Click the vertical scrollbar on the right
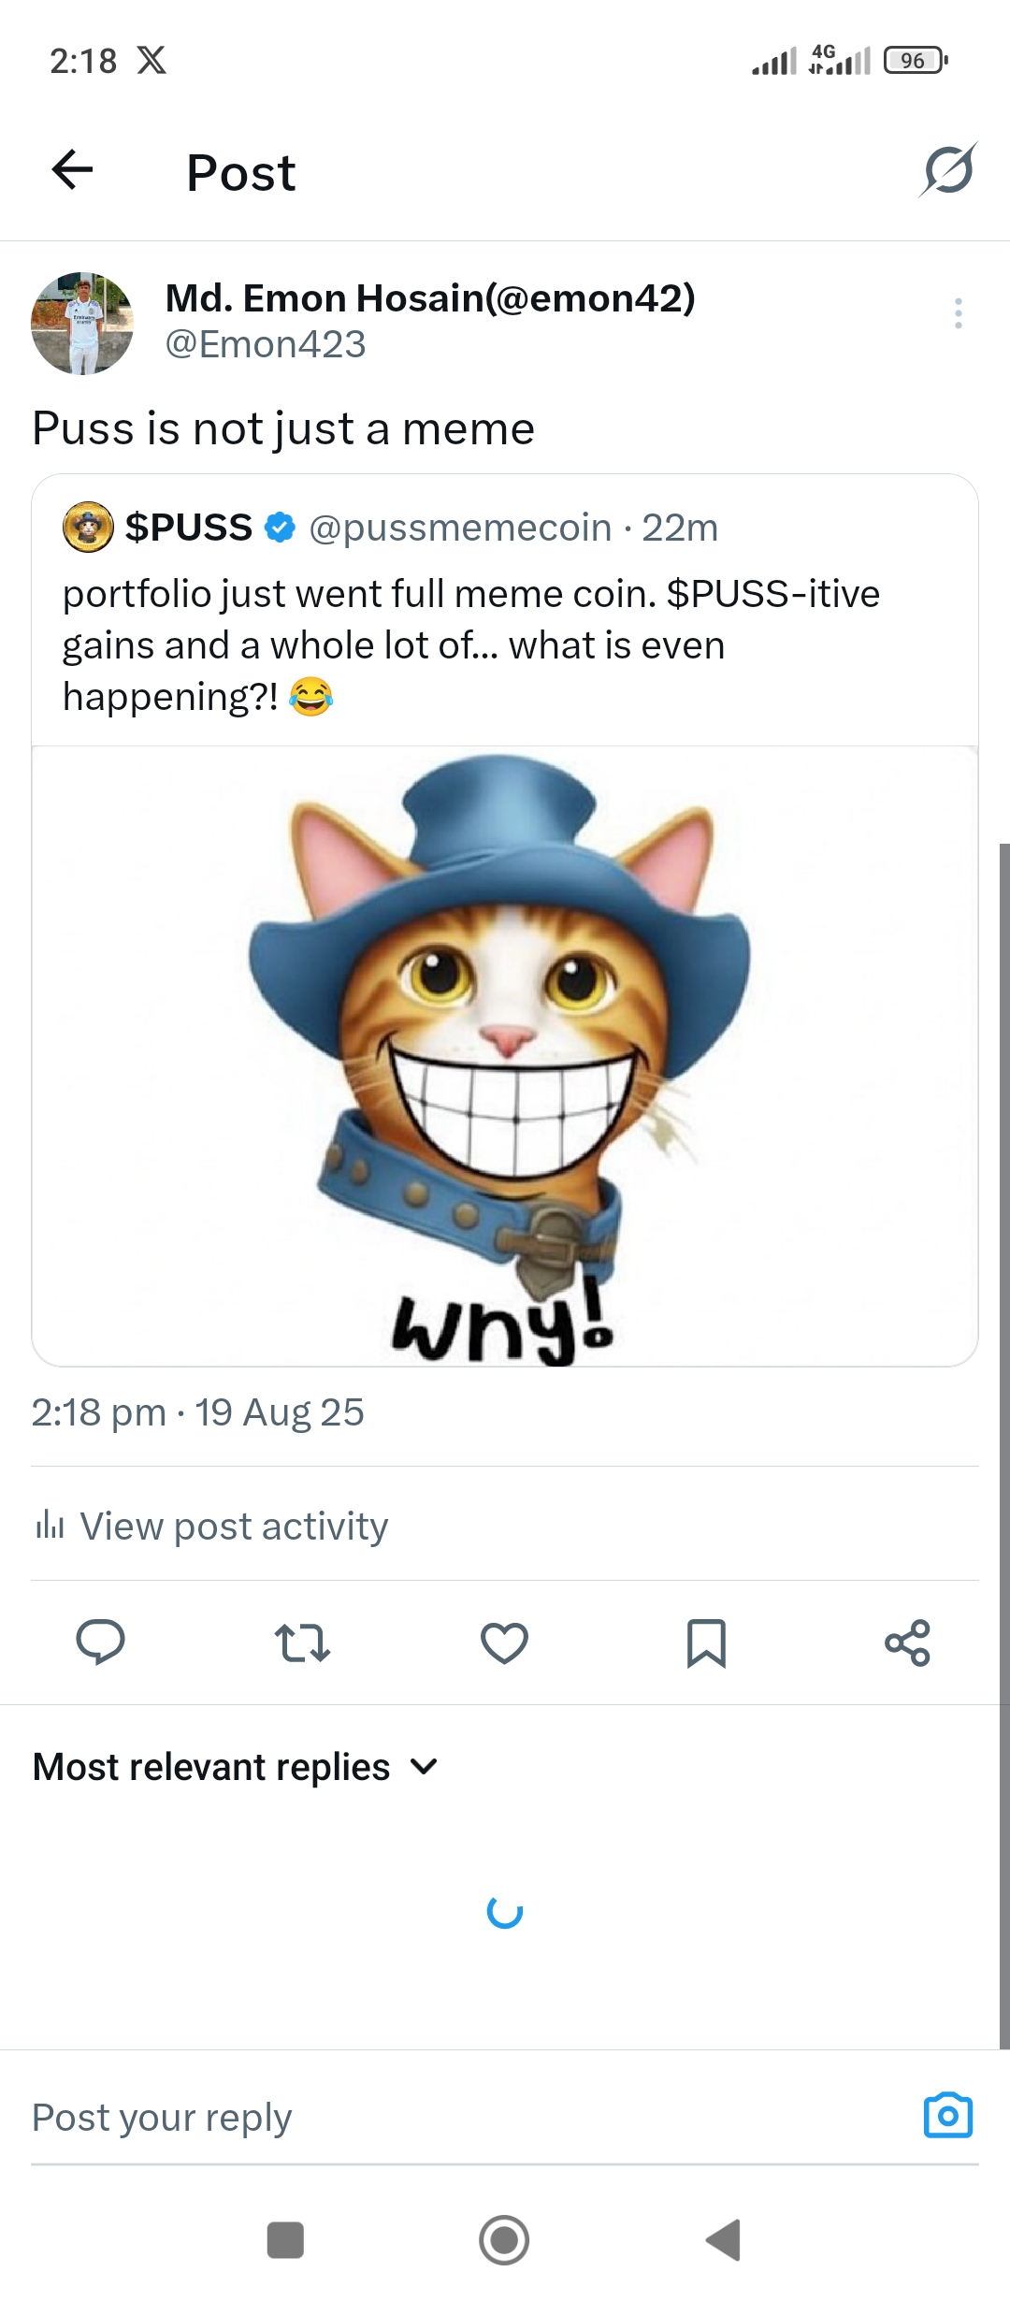Viewport: 1010px width, 2301px height. click(x=1004, y=1446)
